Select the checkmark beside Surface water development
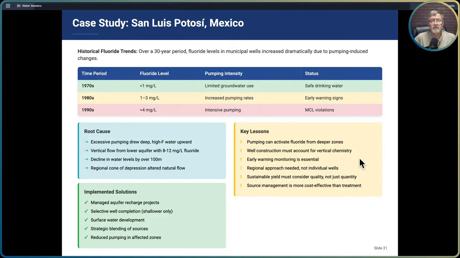Viewport: 460px width, 258px height. (86, 220)
